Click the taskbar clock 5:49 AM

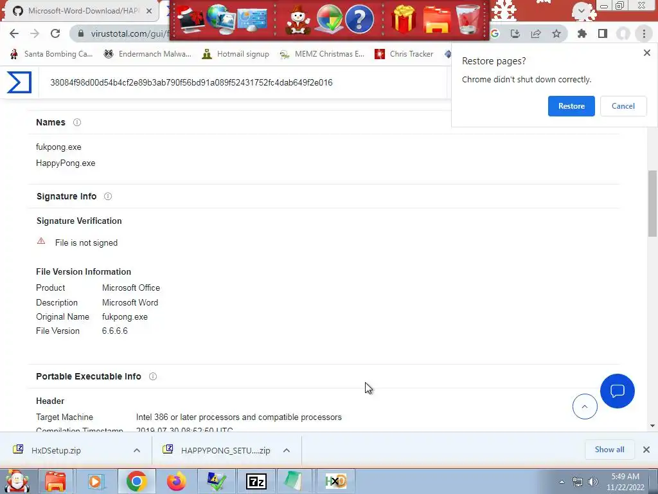[625, 482]
